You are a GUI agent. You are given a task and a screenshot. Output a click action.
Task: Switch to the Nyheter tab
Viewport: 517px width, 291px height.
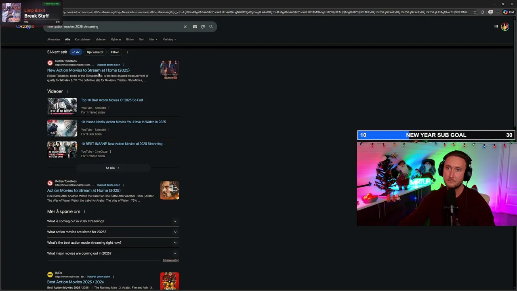(116, 40)
